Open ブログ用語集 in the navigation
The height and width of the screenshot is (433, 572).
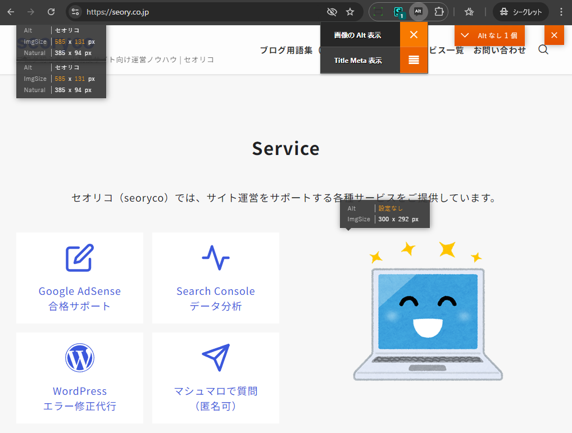coord(287,51)
